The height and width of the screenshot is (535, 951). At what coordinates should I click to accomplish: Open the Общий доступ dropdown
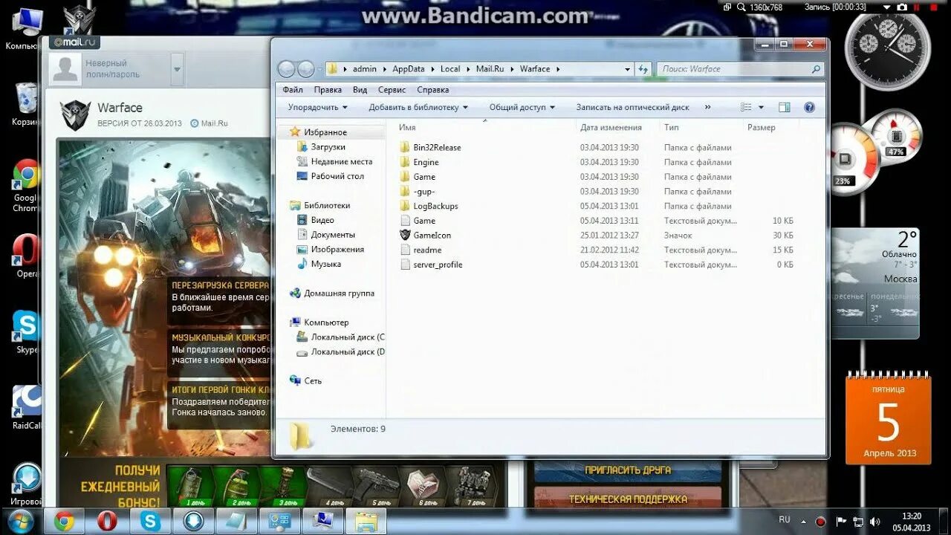point(522,108)
